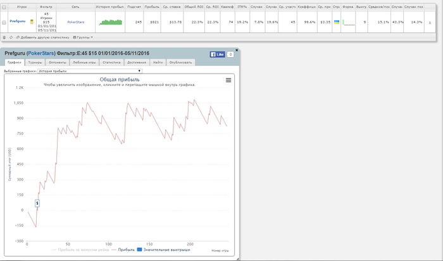Sort by Прибыль column header
The height and width of the screenshot is (261, 443).
pyautogui.click(x=152, y=7)
